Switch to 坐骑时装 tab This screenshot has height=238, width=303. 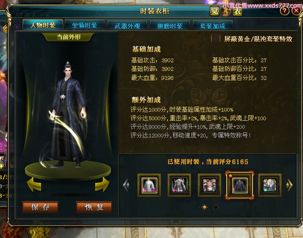click(x=84, y=25)
